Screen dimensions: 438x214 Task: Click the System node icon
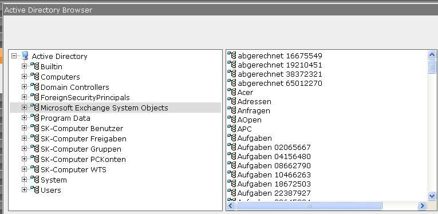click(x=34, y=180)
